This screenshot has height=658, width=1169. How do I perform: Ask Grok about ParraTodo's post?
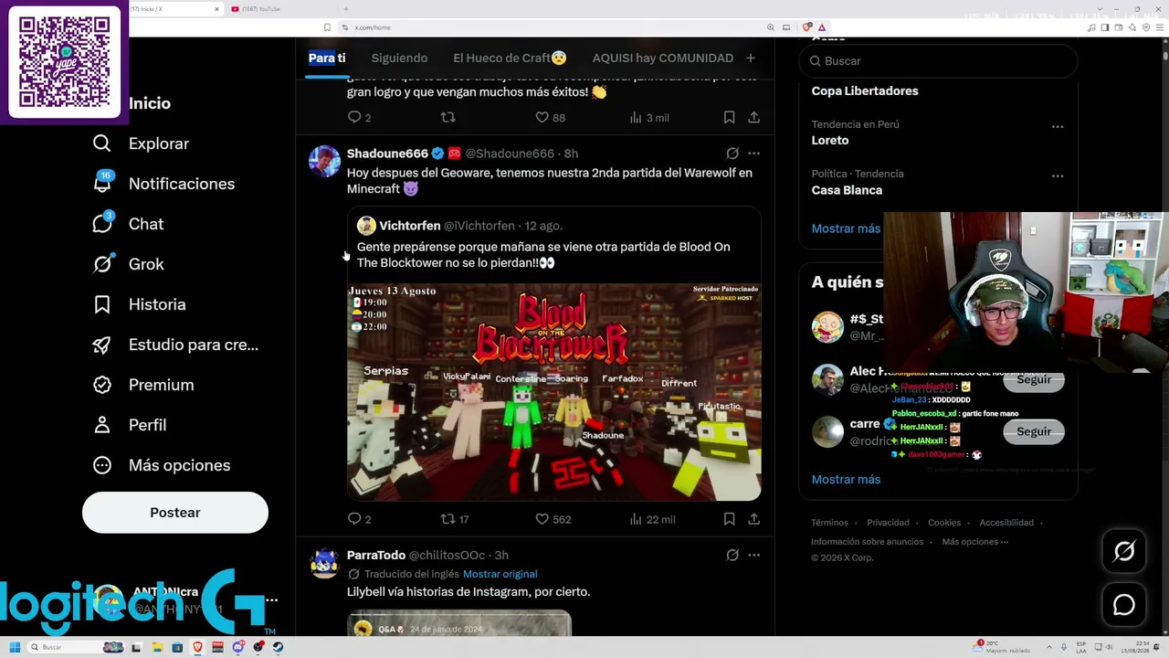pos(732,555)
